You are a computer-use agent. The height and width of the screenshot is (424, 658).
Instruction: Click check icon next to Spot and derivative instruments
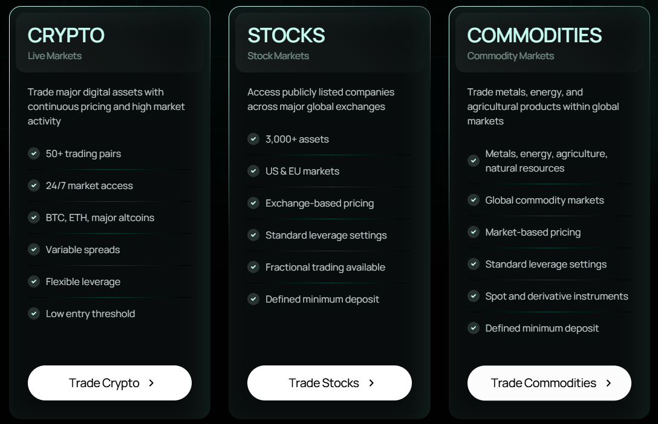point(474,296)
